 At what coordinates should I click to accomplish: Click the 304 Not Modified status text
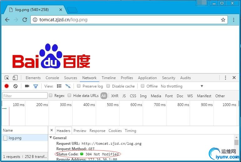pyautogui.click(x=102, y=154)
